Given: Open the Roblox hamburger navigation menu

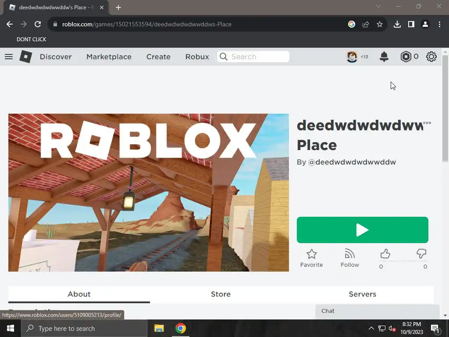Looking at the screenshot, I should pos(9,57).
